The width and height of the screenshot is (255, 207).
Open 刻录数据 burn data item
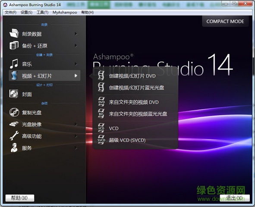click(31, 34)
